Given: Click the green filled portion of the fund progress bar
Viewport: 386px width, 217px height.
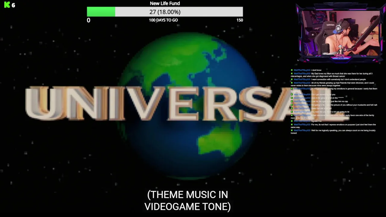Looking at the screenshot, I should [101, 12].
